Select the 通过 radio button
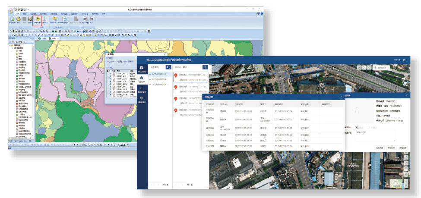Screen dimensions: 421x198 click(x=356, y=127)
